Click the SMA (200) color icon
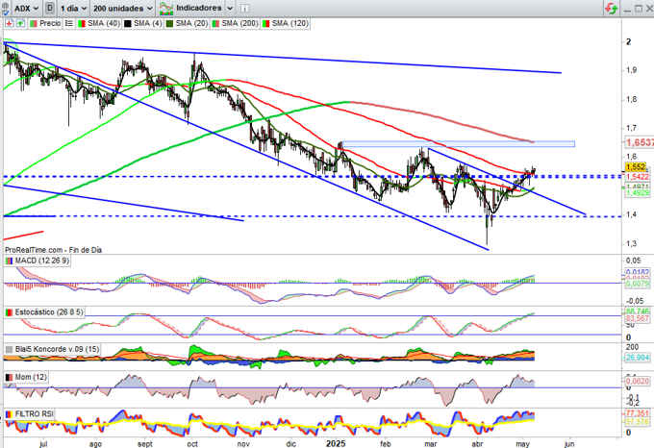The height and width of the screenshot is (448, 654). coord(215,24)
